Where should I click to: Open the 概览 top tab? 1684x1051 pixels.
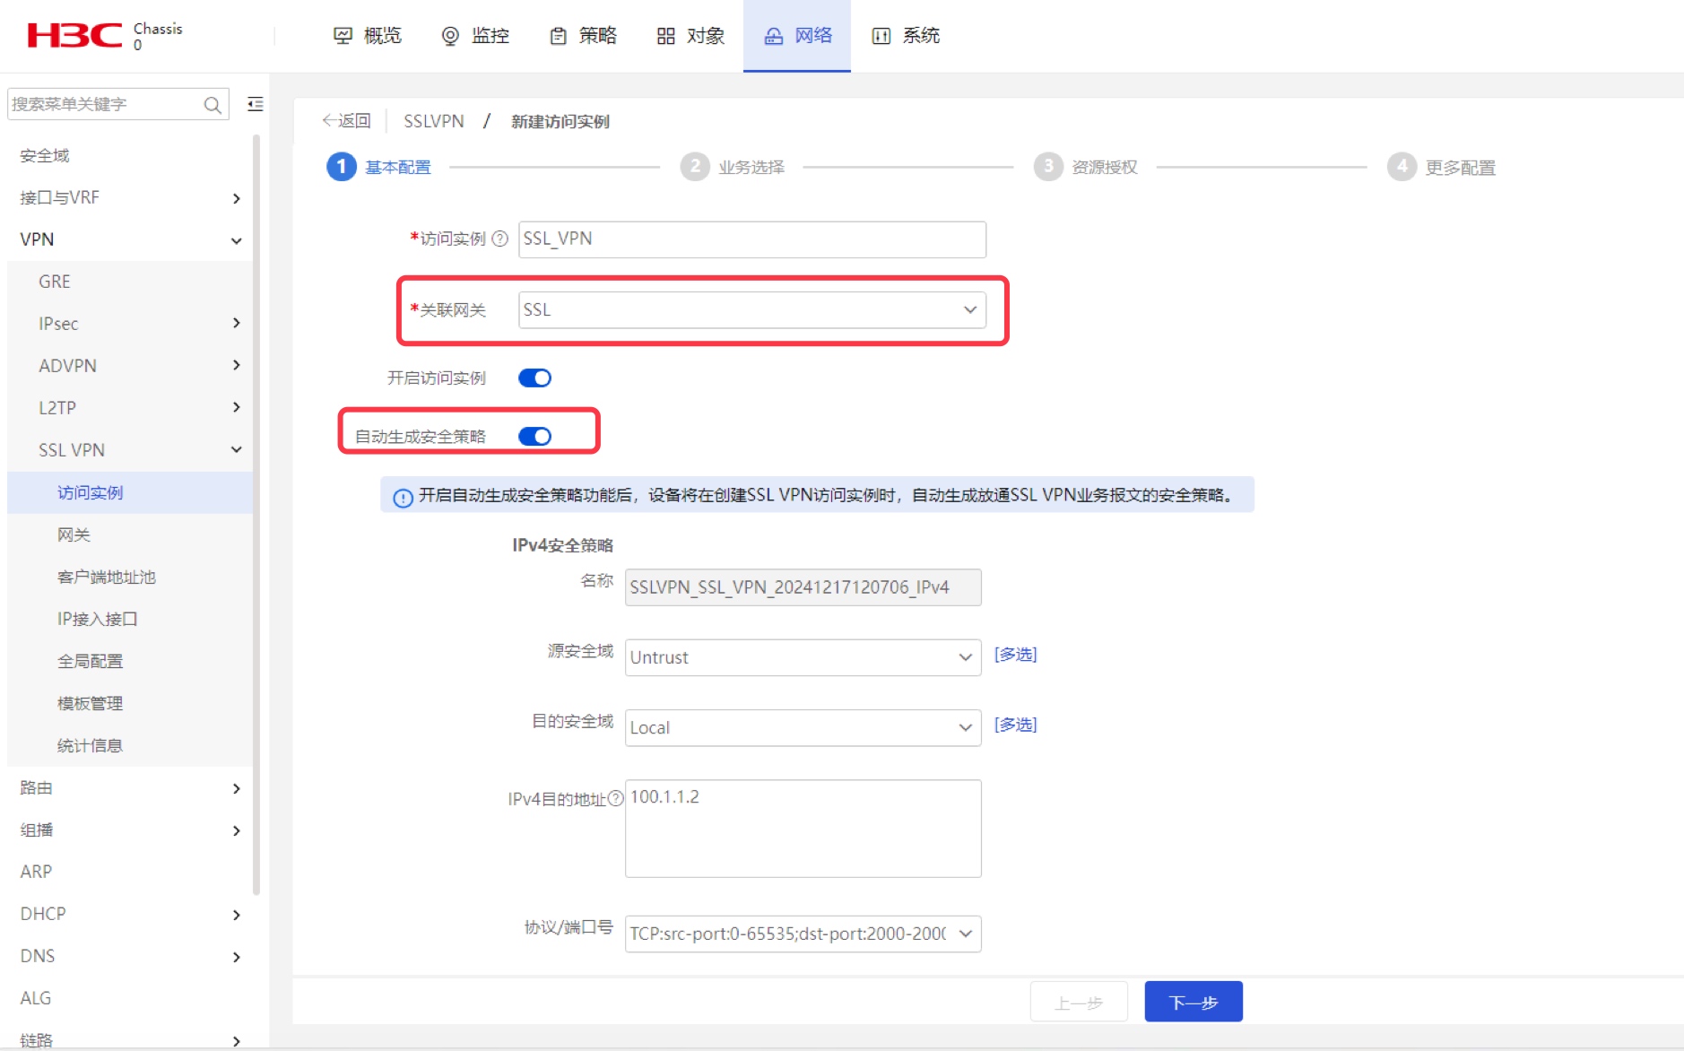tap(367, 36)
